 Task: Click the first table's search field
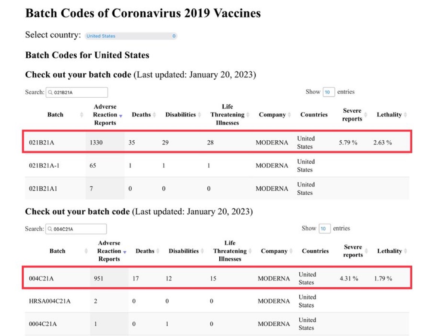[x=77, y=92]
